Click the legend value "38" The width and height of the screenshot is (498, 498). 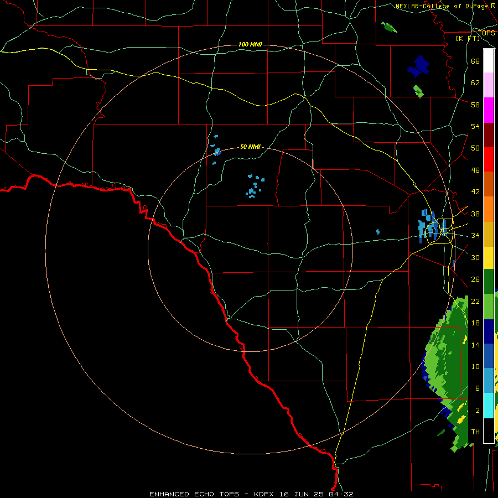pyautogui.click(x=475, y=214)
